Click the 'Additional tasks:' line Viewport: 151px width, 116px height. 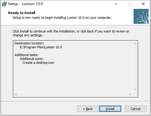point(28,55)
